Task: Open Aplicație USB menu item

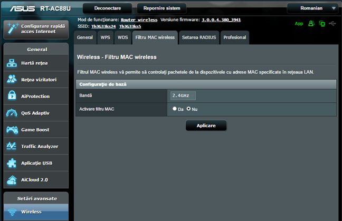Action: pos(36,163)
